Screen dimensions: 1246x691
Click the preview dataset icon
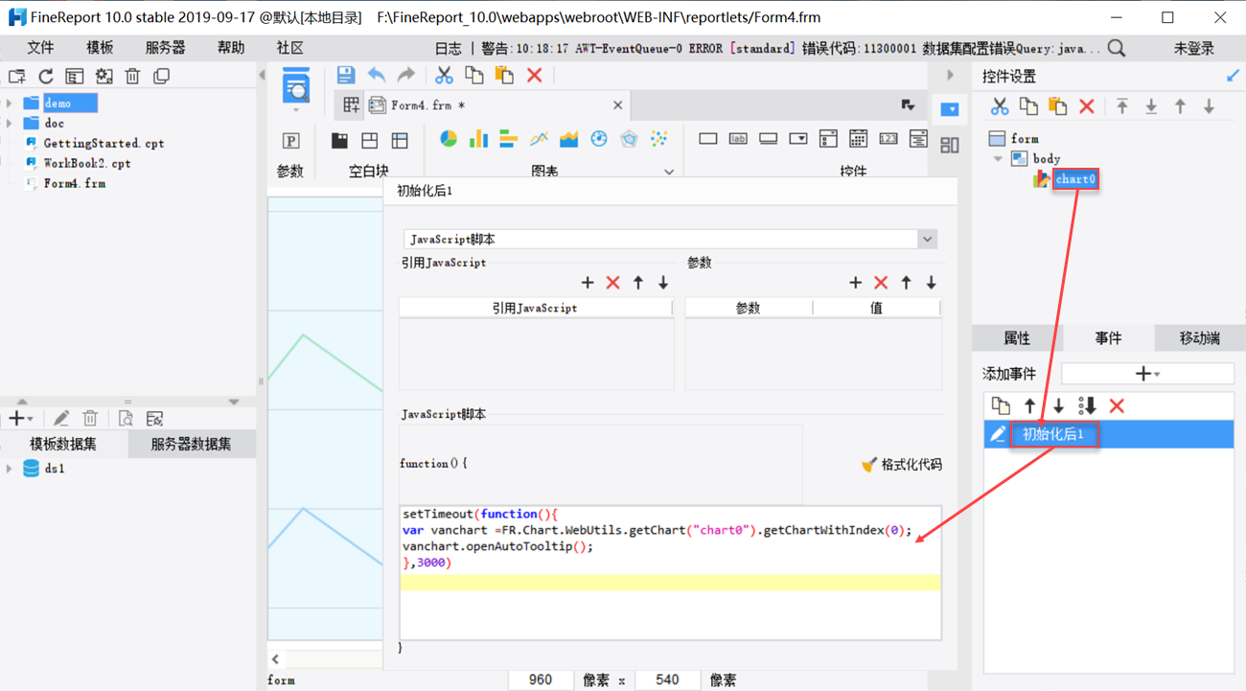tap(126, 419)
